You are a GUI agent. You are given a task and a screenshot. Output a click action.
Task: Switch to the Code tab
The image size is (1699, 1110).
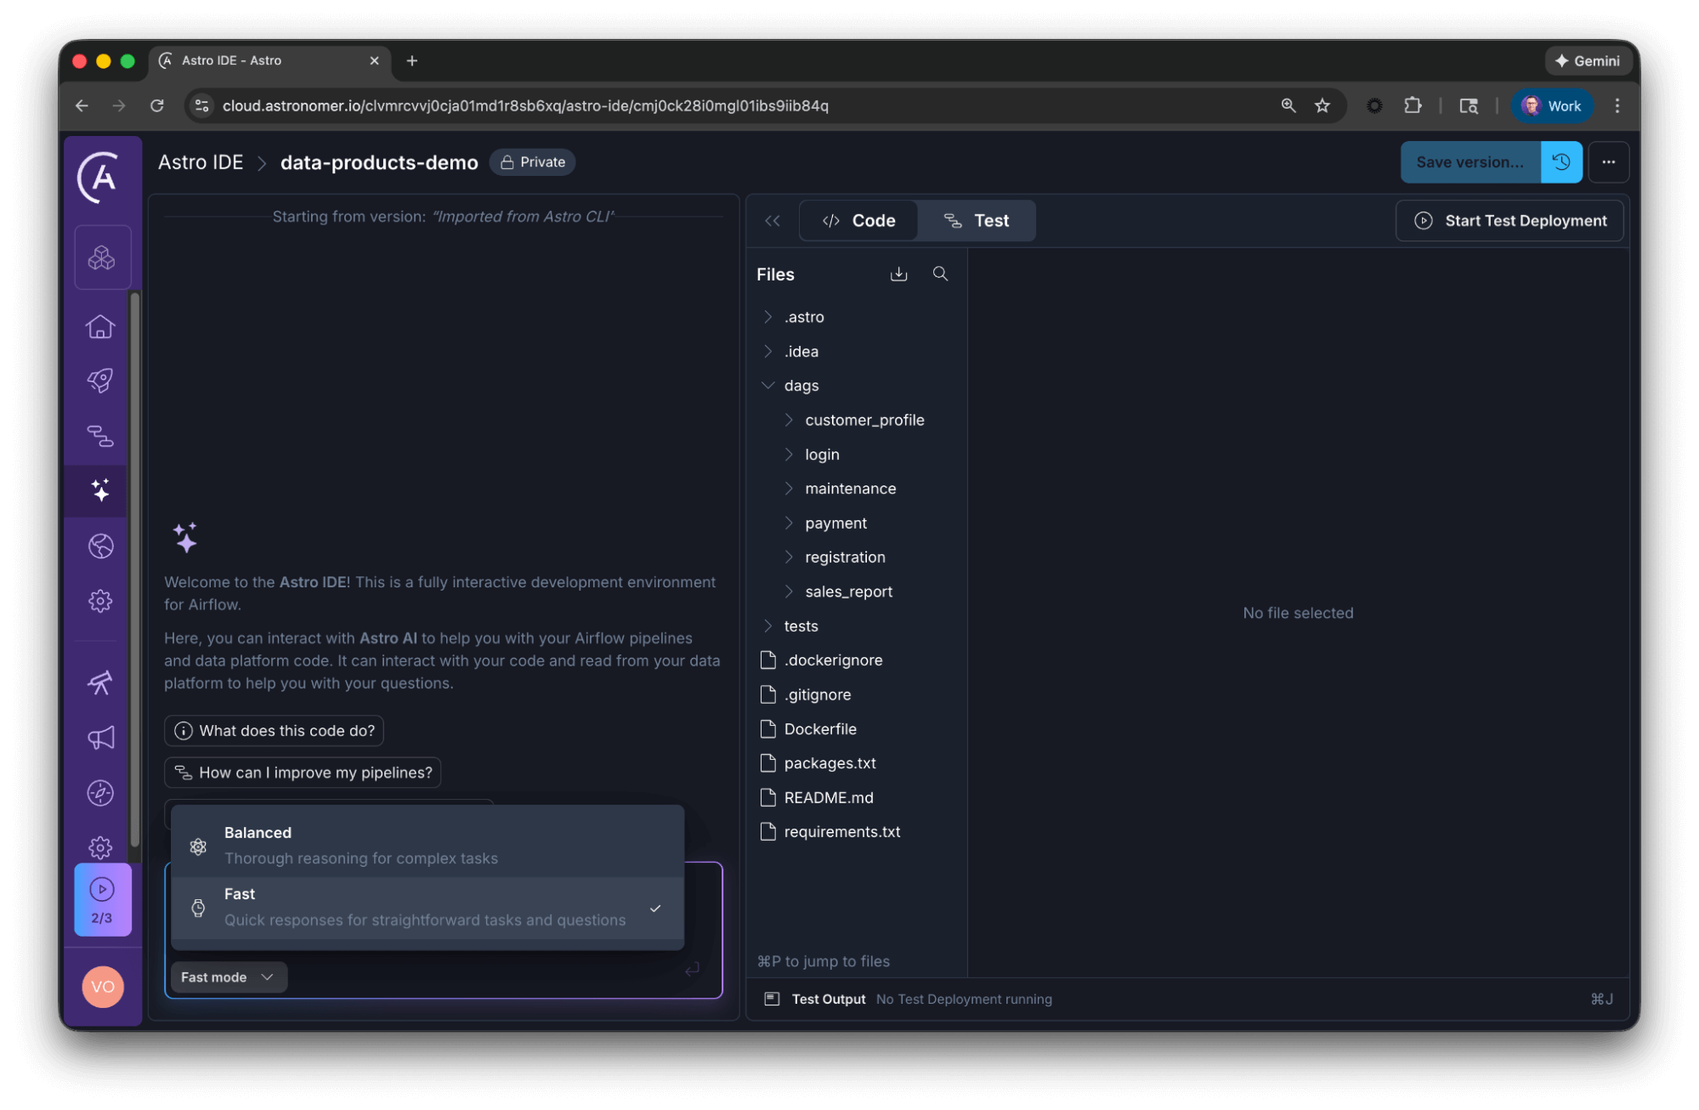(858, 221)
